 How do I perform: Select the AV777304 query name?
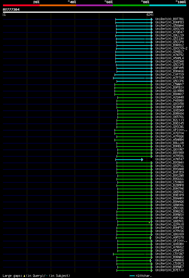pos(11,9)
